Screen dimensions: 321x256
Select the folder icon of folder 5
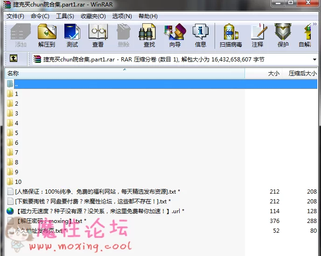10,133
